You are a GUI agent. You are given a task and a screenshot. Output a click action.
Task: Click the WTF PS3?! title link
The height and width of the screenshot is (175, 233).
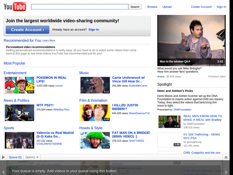[45, 105]
